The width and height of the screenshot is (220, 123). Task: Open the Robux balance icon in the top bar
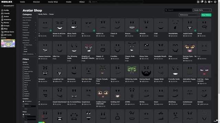(x=209, y=2)
